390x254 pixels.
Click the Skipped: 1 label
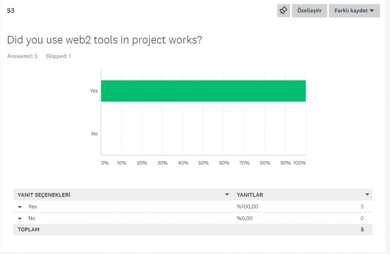(x=58, y=56)
